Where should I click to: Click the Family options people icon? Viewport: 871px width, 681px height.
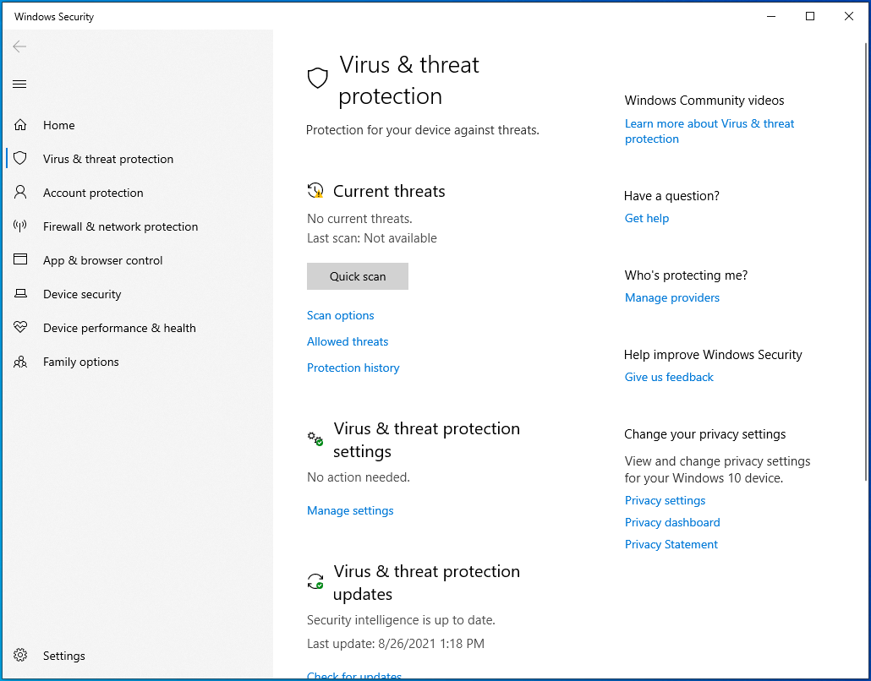[x=20, y=362]
